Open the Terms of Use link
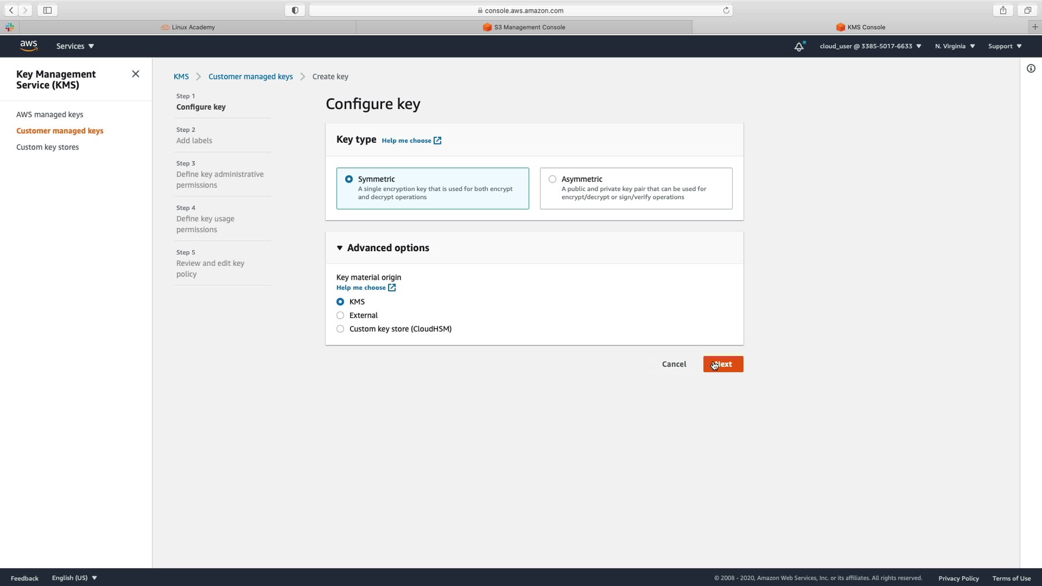The width and height of the screenshot is (1042, 586). coord(1011,578)
